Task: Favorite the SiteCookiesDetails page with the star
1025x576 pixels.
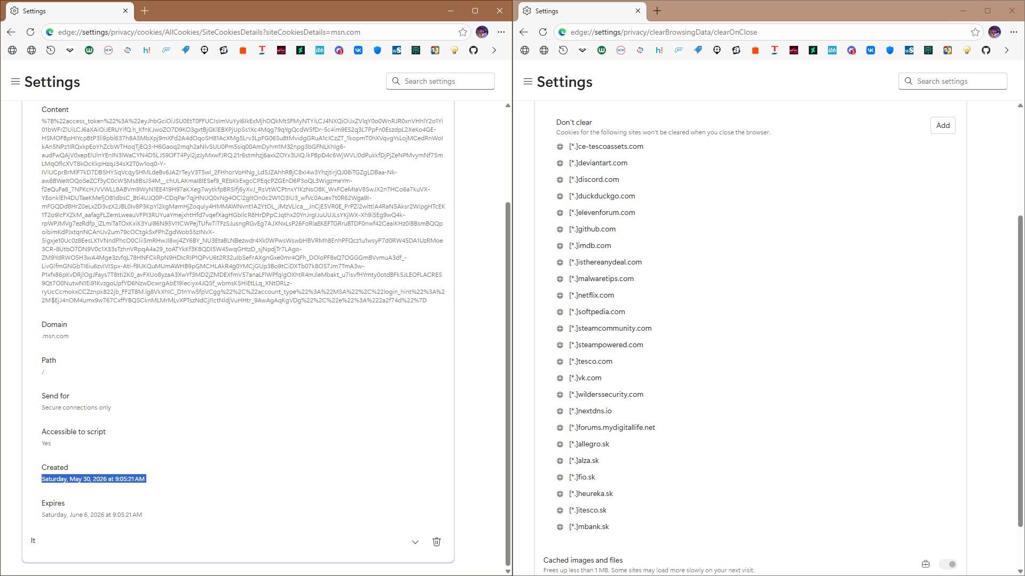Action: point(463,32)
